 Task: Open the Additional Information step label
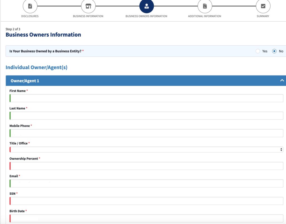click(x=204, y=16)
